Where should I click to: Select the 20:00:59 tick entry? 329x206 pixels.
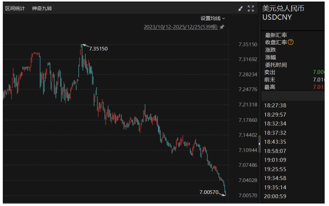pos(275,196)
